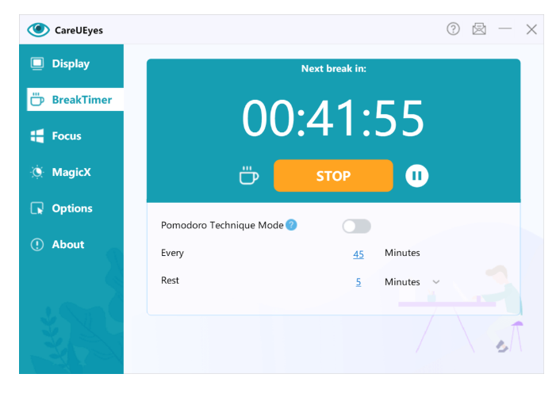The width and height of the screenshot is (560, 393).
Task: Click the monitor icon beside Display
Action: pos(37,63)
